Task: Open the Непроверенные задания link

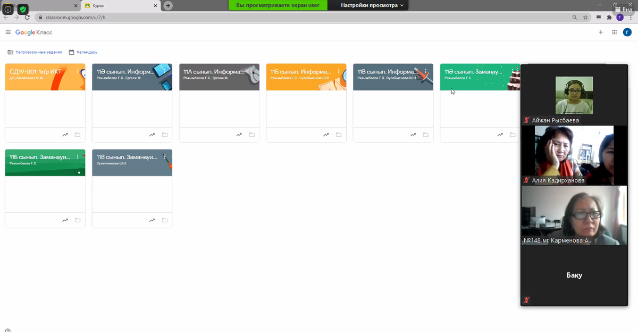Action: [35, 52]
